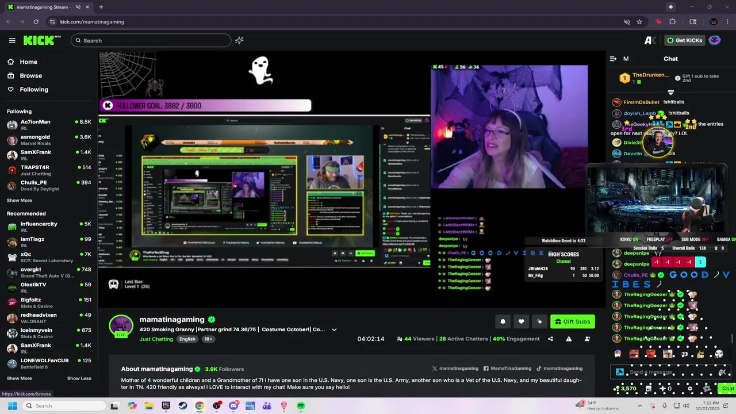Open MamaTinaGaming Facebook link
The image size is (736, 414).
pos(507,369)
